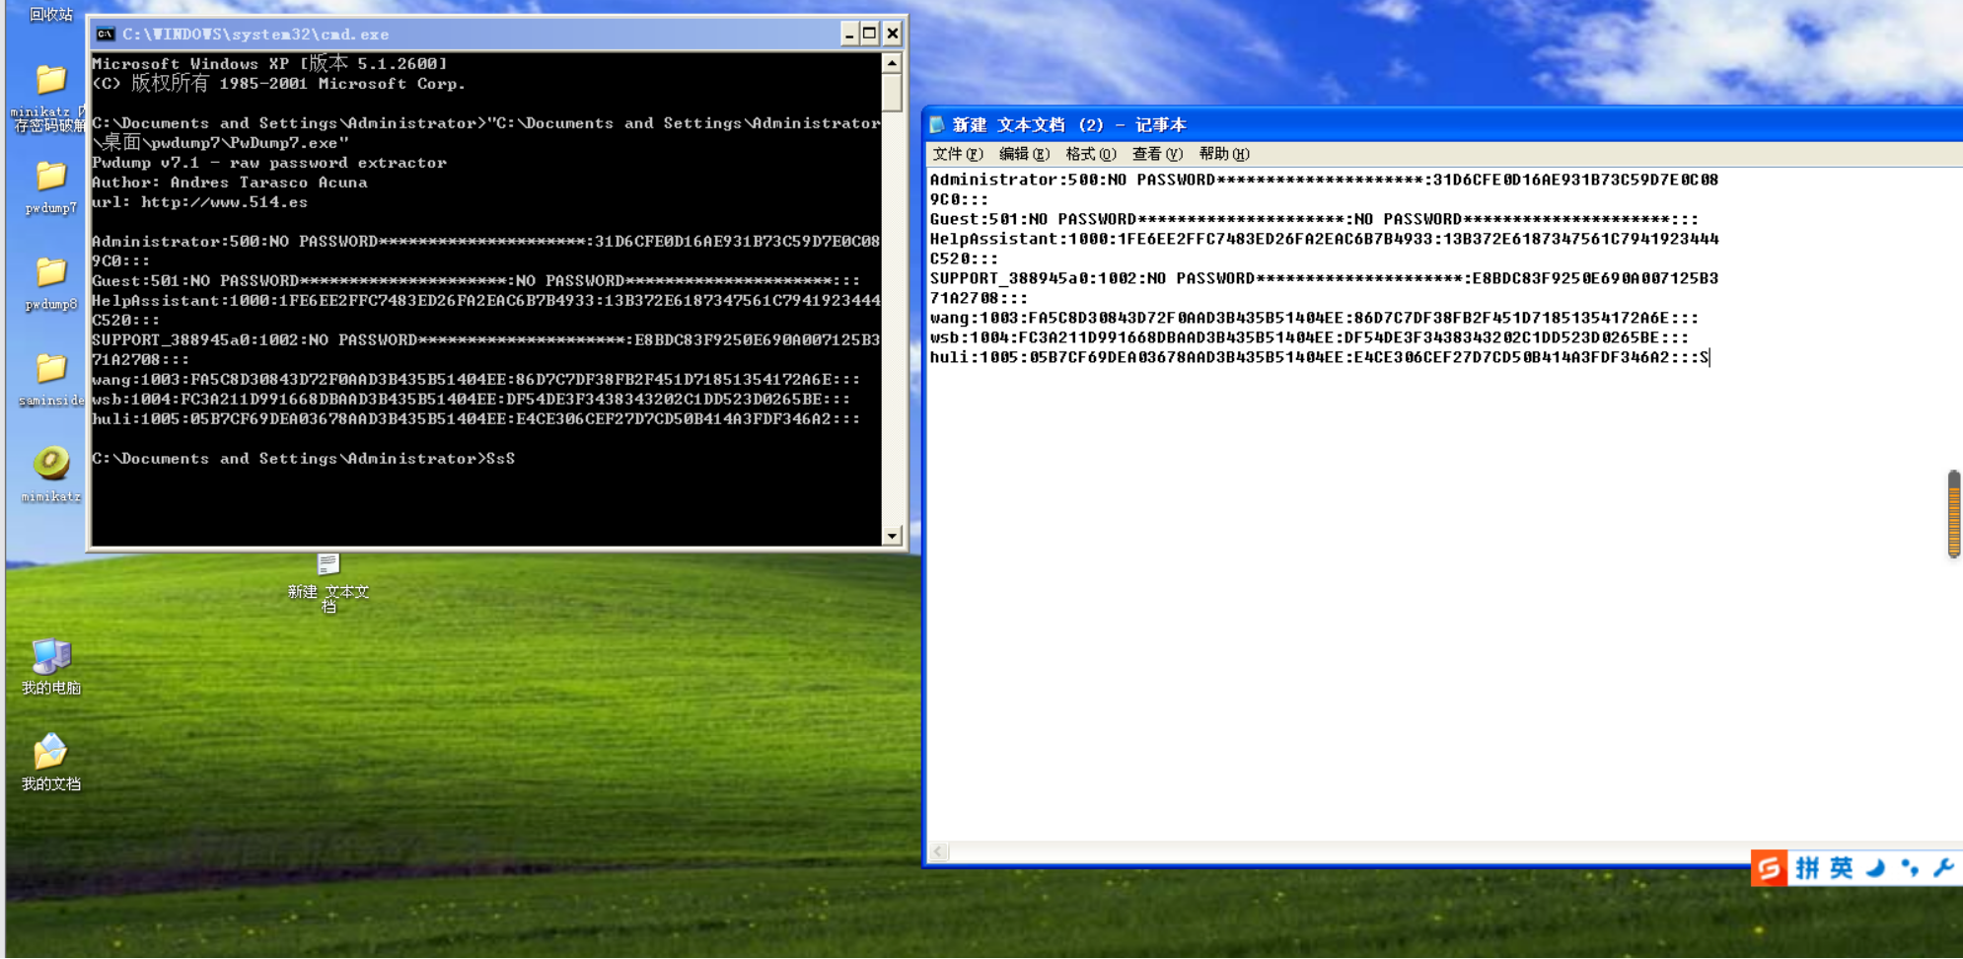Select the pwdump8 folder icon
1963x959 pixels.
click(50, 271)
